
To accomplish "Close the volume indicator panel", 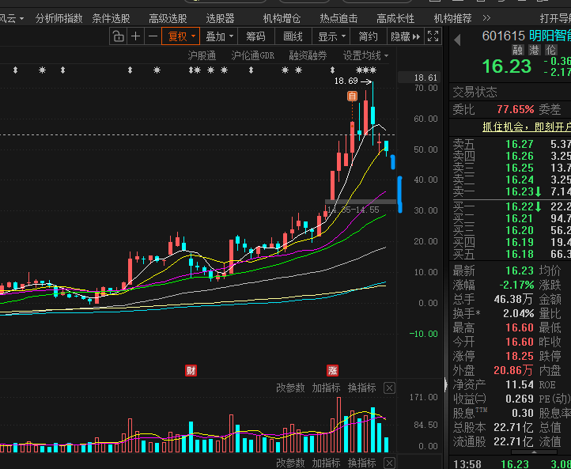I will (x=389, y=388).
